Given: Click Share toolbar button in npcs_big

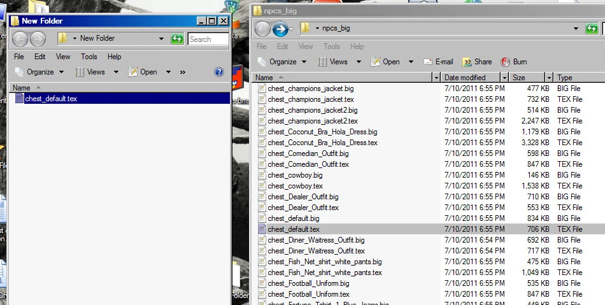Looking at the screenshot, I should tap(477, 62).
